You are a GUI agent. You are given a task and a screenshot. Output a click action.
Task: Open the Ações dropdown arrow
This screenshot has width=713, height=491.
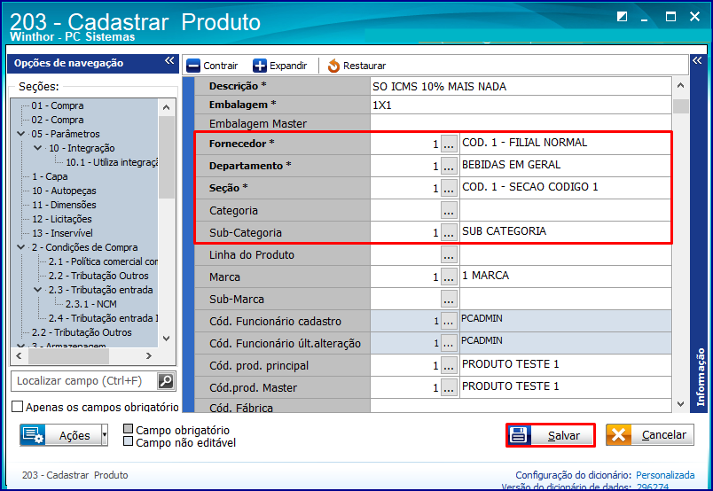tap(105, 435)
